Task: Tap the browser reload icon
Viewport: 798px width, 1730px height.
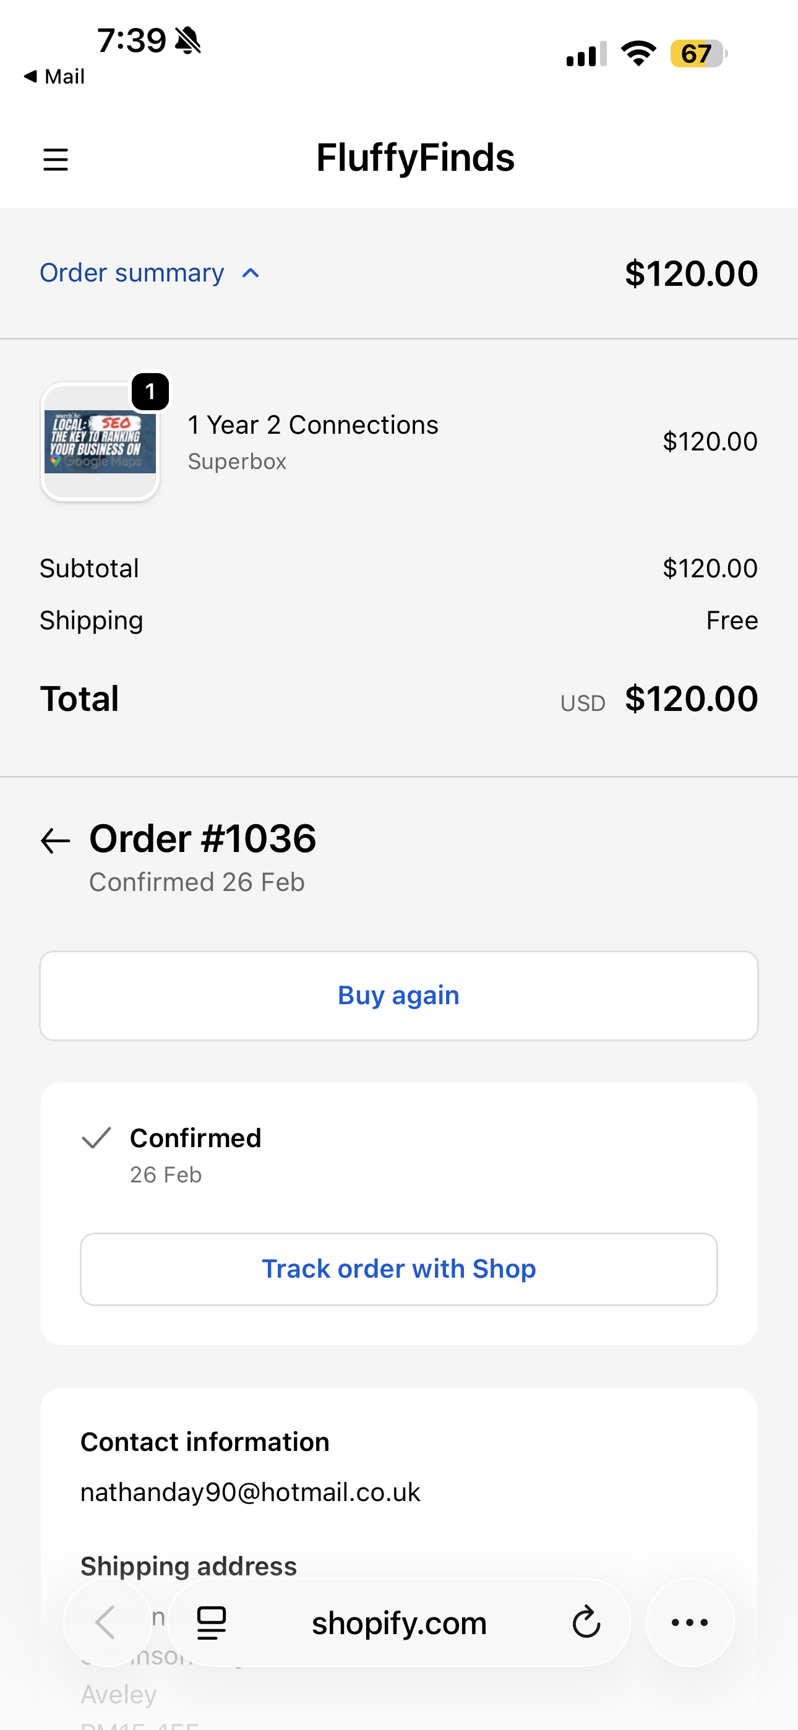Action: pos(586,1622)
